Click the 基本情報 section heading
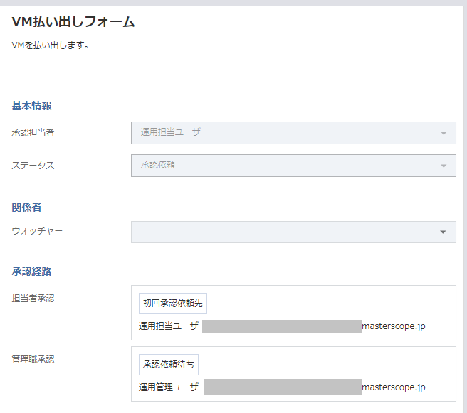This screenshot has width=467, height=413. coord(31,106)
